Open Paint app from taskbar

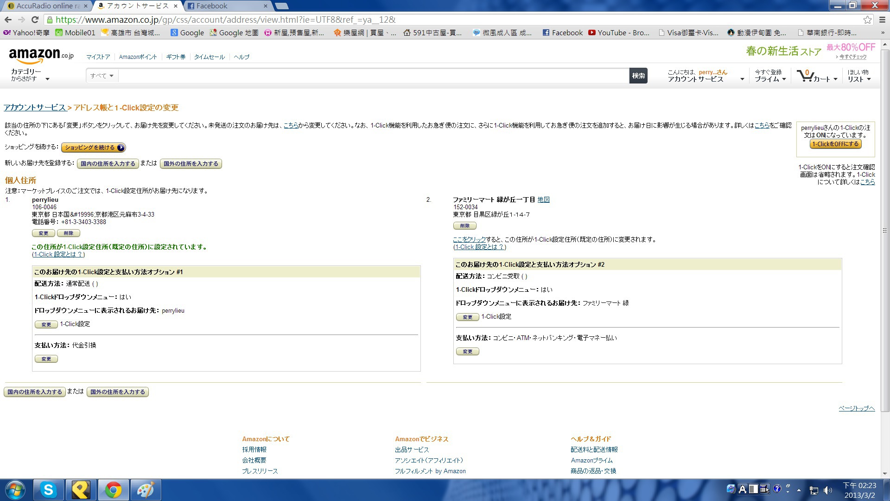point(146,490)
